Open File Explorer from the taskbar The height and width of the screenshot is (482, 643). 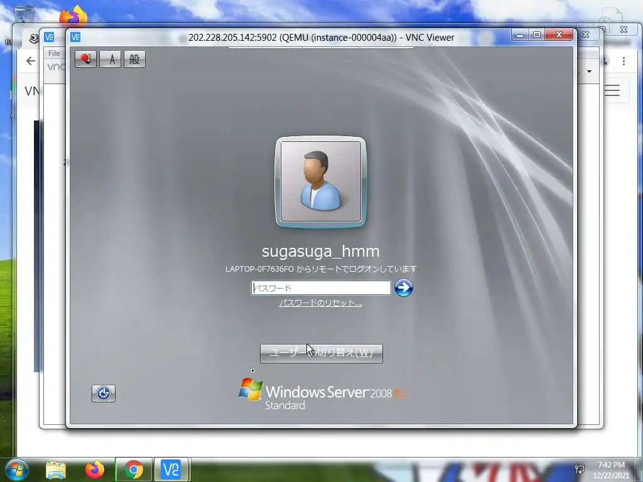click(56, 469)
